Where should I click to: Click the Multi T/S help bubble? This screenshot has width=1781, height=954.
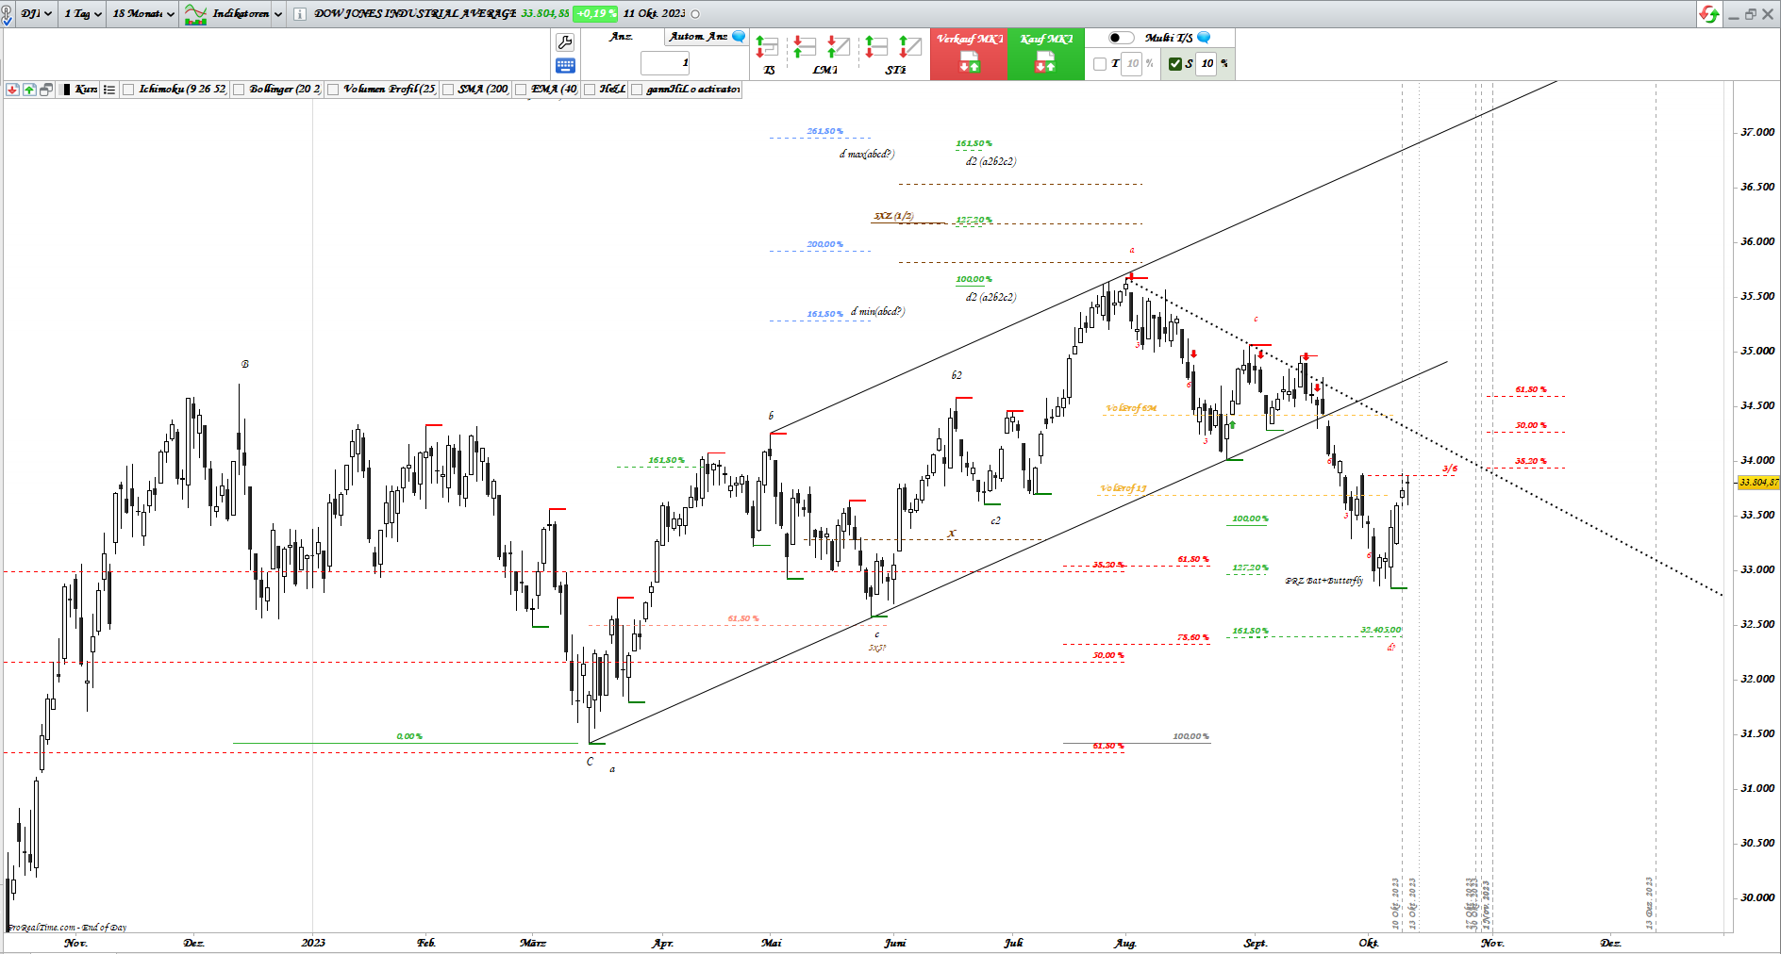coord(1204,38)
